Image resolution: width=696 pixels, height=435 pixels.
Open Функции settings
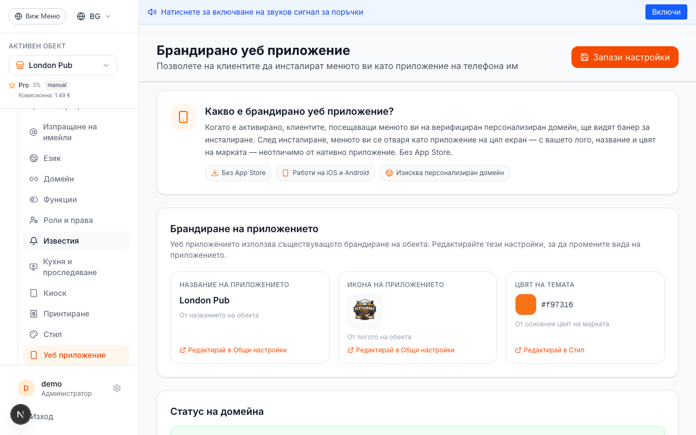pyautogui.click(x=76, y=200)
